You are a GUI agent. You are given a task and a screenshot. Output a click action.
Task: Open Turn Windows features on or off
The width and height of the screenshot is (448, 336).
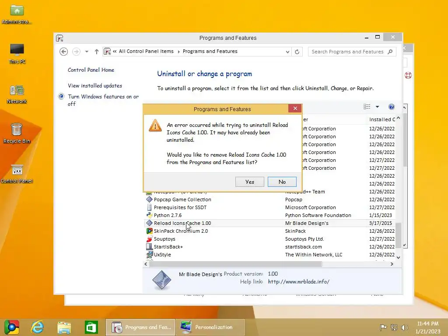pos(103,100)
